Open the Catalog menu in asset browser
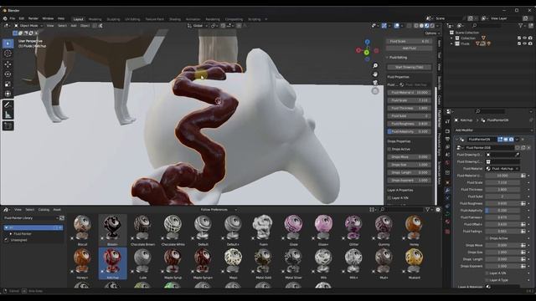 [44, 210]
